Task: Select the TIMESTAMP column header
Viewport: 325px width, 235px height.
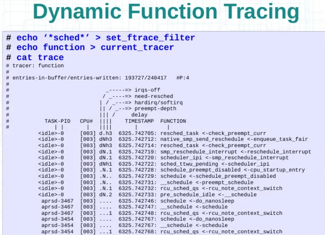Action: point(139,121)
